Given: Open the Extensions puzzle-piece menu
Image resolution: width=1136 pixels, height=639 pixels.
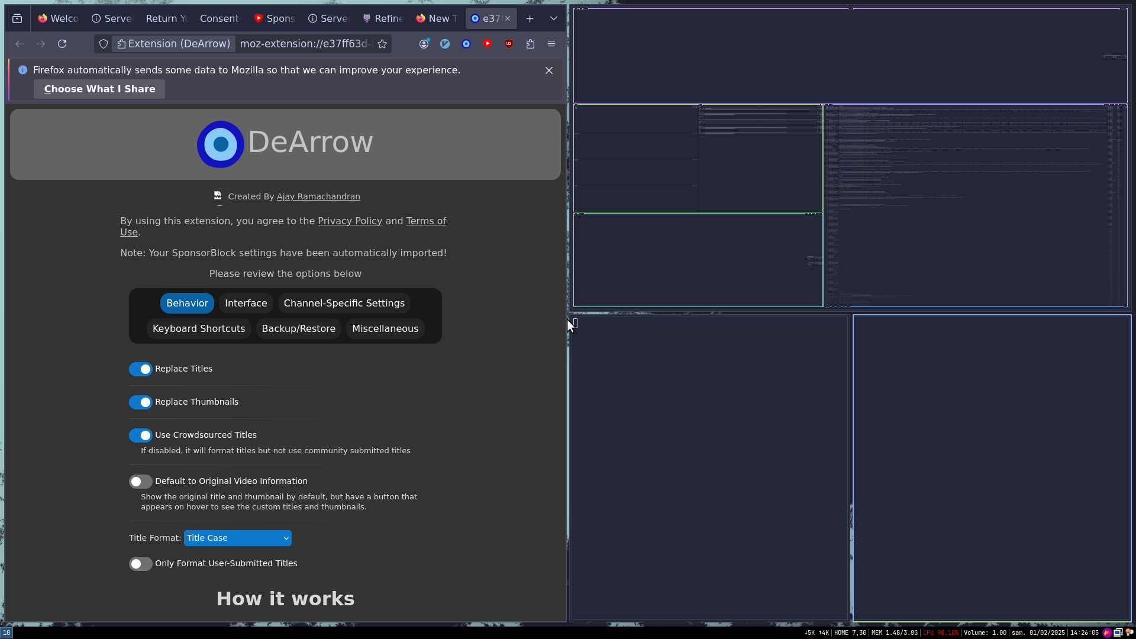Looking at the screenshot, I should tap(530, 44).
